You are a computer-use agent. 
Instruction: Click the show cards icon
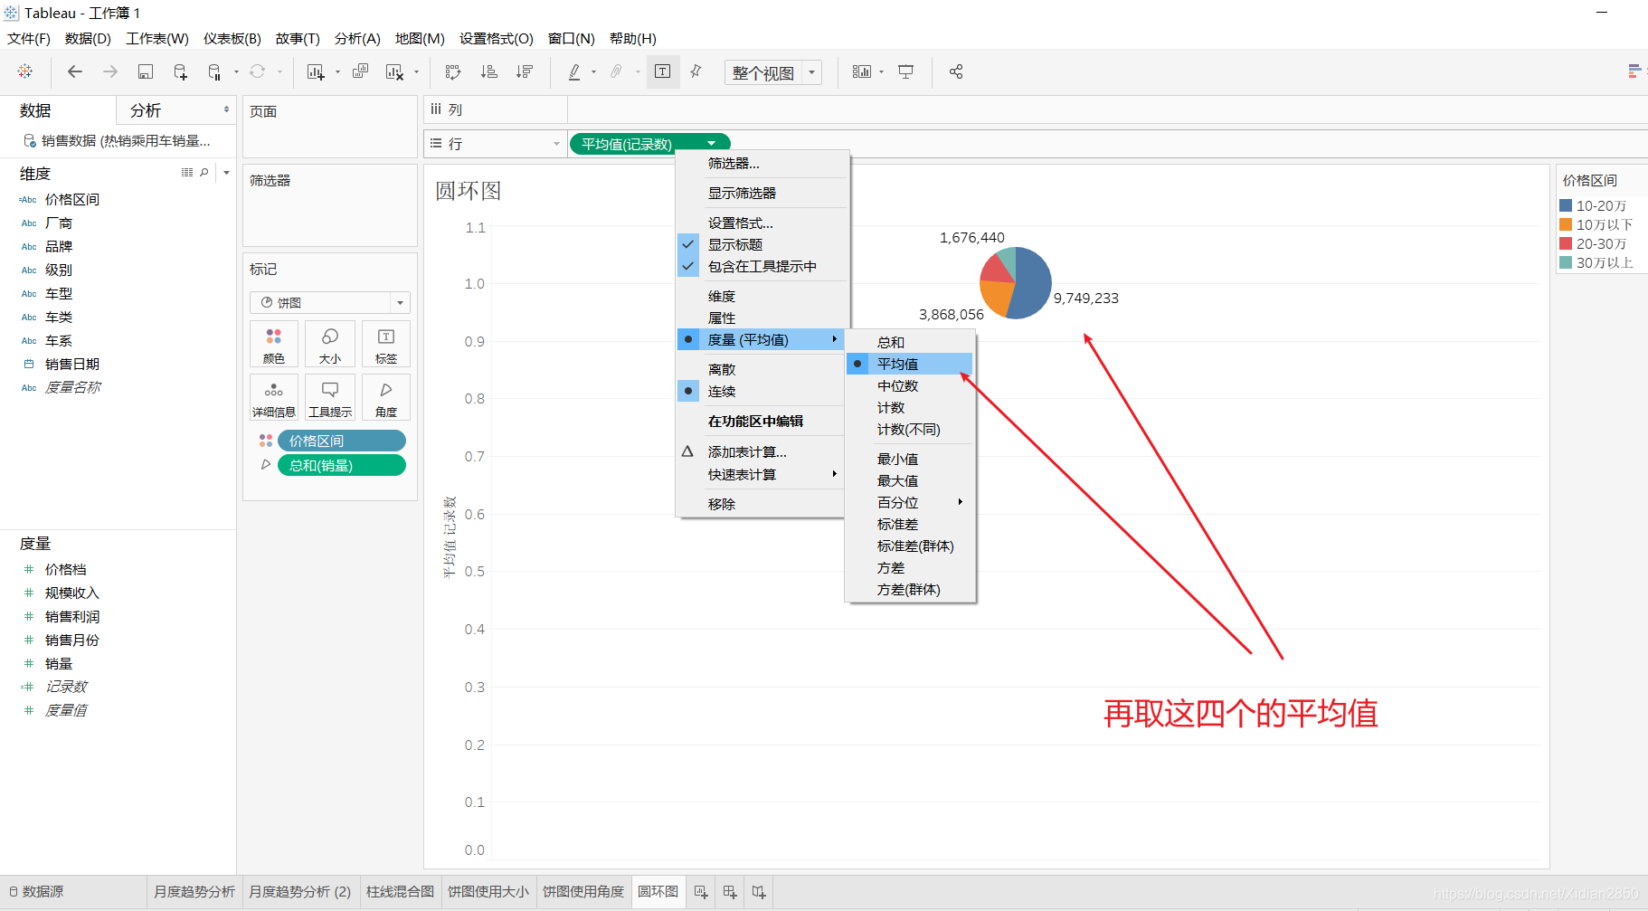coord(862,71)
